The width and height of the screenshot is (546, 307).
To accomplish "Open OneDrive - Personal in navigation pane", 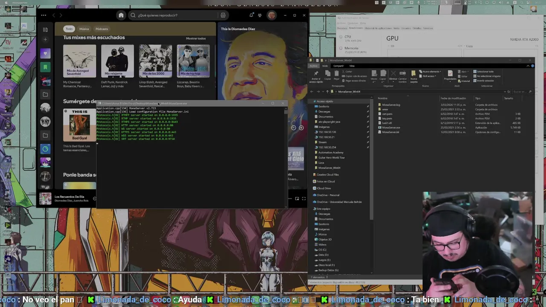I will 328,195.
